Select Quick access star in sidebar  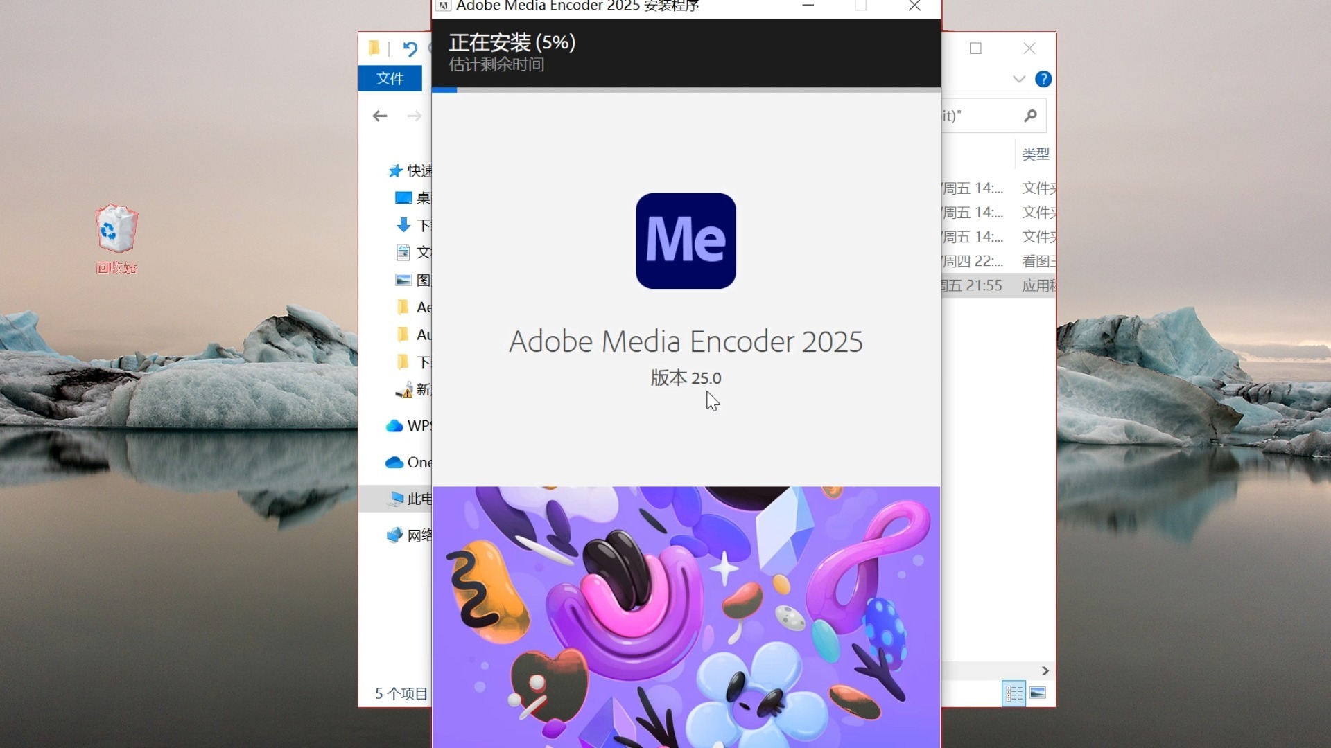click(x=396, y=170)
